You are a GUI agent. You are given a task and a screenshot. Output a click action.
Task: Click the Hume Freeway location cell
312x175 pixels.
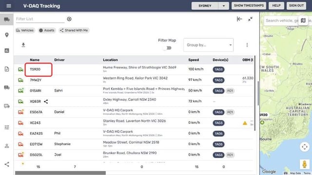(139, 69)
